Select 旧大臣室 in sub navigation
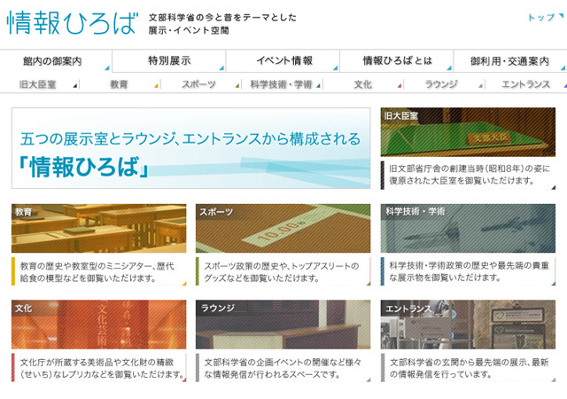This screenshot has height=399, width=567. (37, 84)
